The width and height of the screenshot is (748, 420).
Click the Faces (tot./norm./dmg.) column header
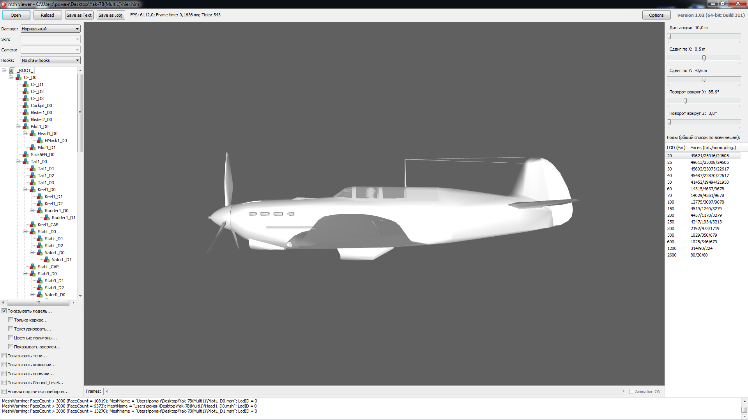click(714, 148)
